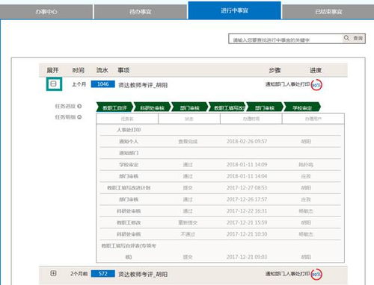Click the 学校审定 task name cell
374x285 pixels.
point(129,165)
